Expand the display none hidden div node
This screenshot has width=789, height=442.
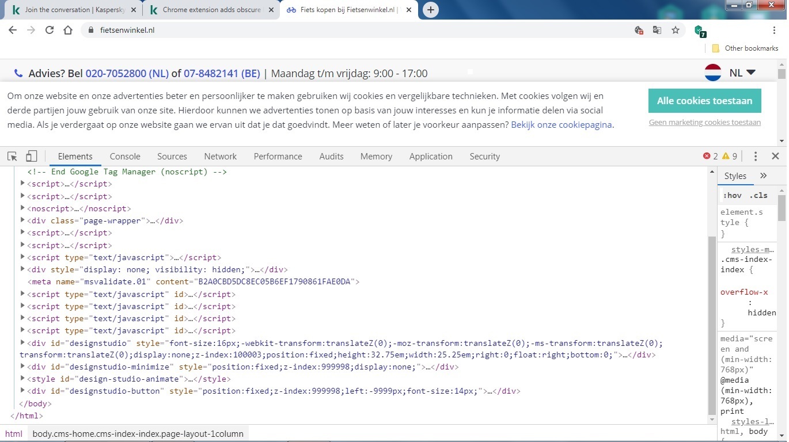click(22, 269)
